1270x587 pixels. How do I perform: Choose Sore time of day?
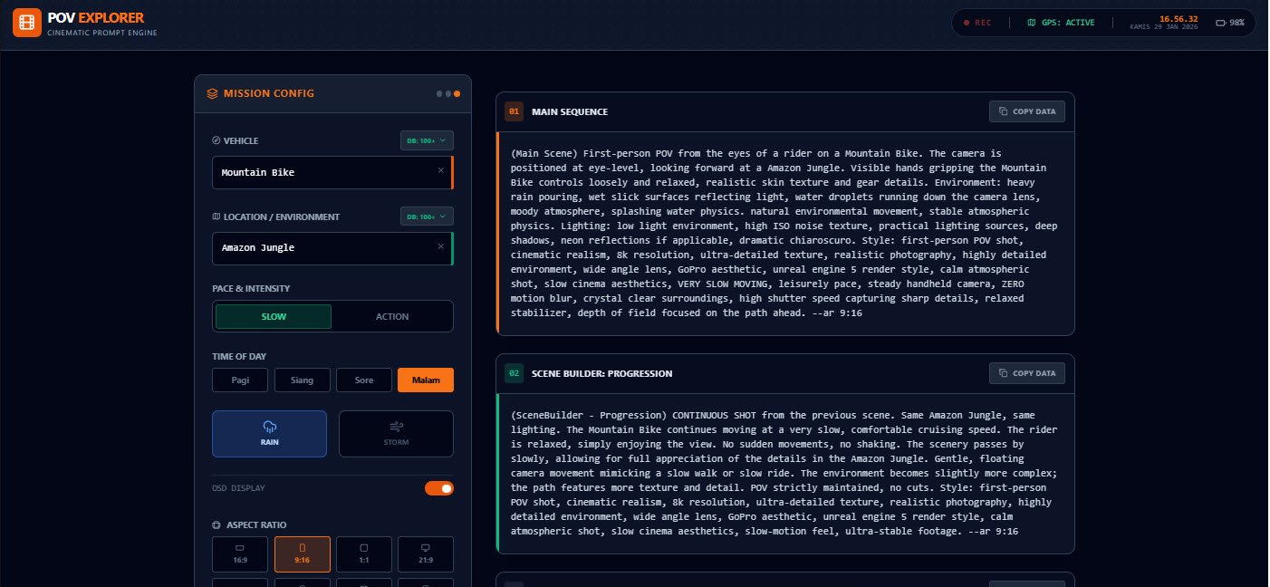(x=364, y=380)
